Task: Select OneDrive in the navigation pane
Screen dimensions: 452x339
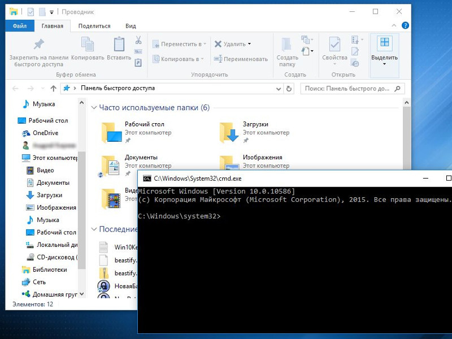Action: [x=45, y=133]
